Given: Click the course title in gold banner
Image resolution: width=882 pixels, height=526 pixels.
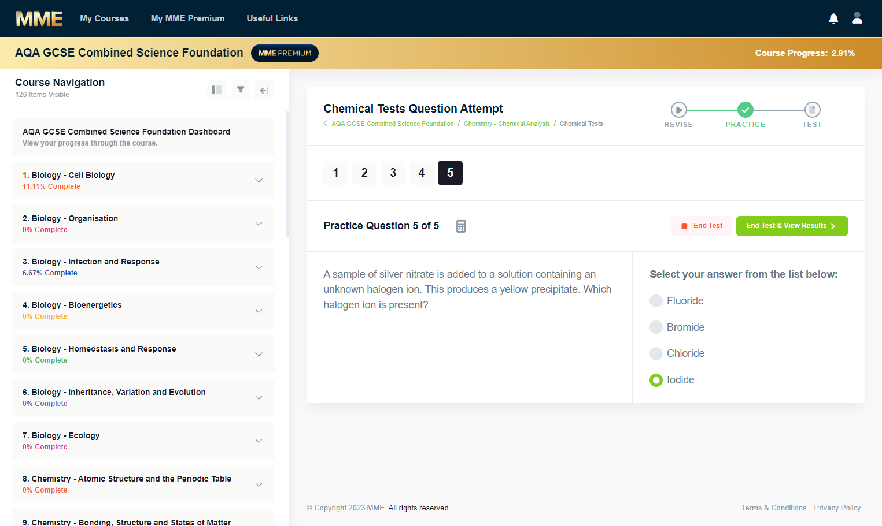Looking at the screenshot, I should [x=129, y=53].
